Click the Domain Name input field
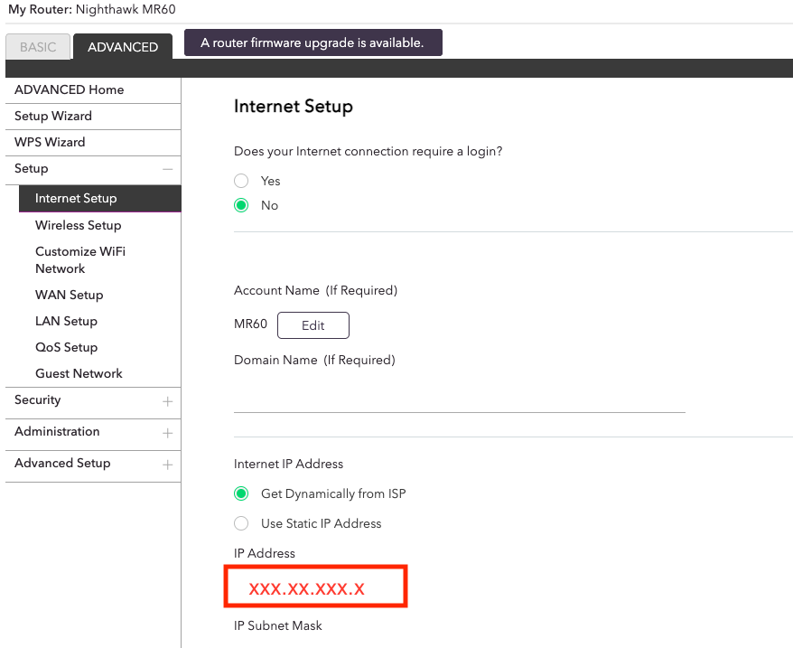 tap(459, 398)
